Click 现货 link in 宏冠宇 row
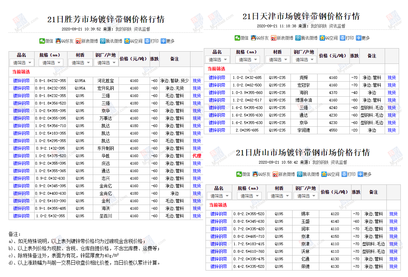The width and height of the screenshot is (408, 277). point(392,85)
